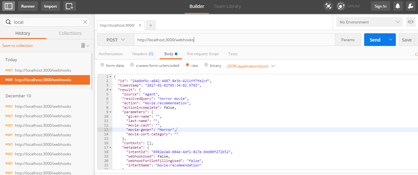Select first Today POST webhooks entry
The image size is (418, 175).
45,70
